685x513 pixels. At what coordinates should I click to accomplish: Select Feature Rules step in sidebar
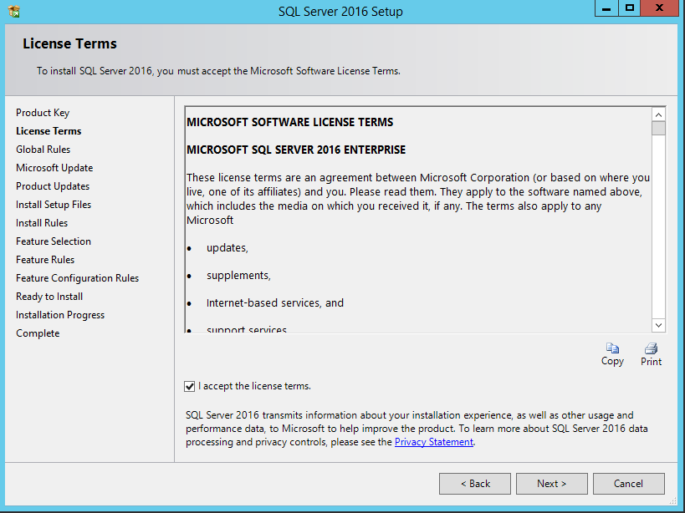pos(45,260)
